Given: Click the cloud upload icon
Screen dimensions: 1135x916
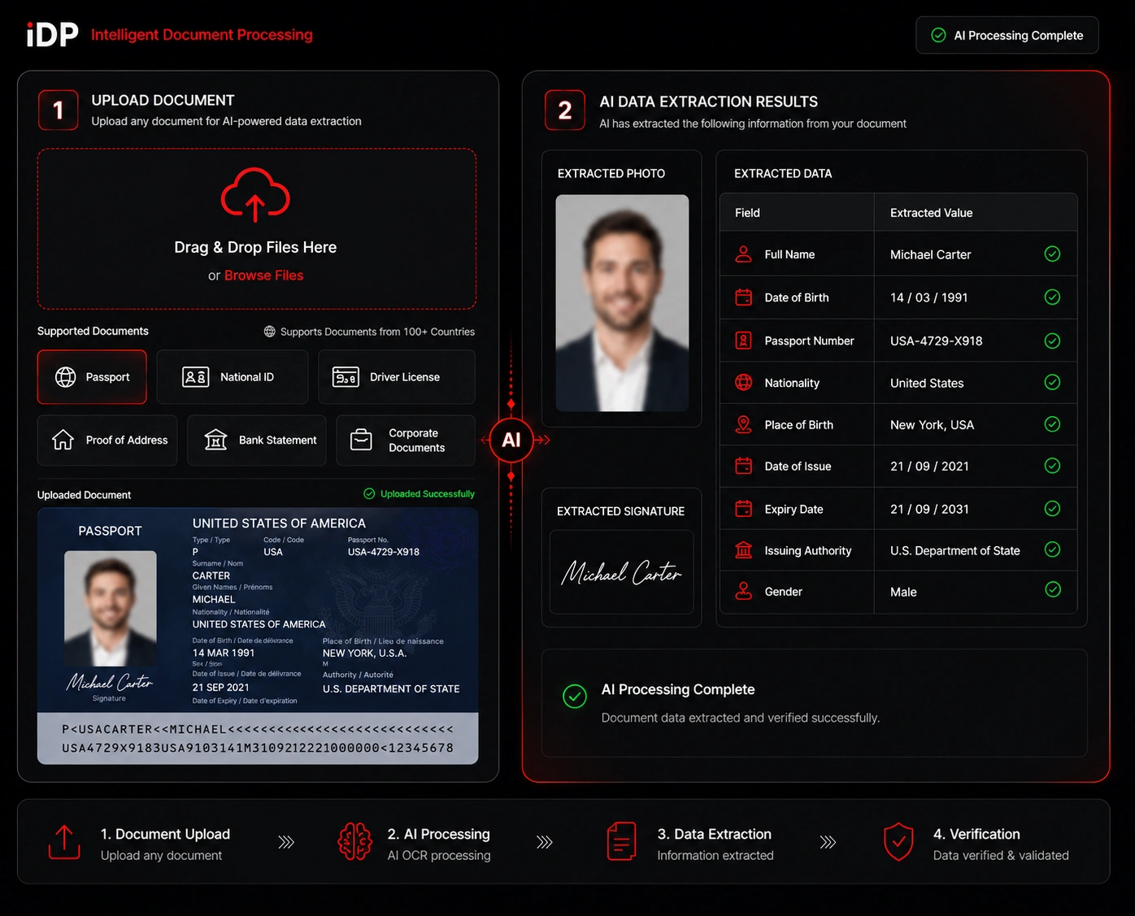Looking at the screenshot, I should pyautogui.click(x=255, y=195).
